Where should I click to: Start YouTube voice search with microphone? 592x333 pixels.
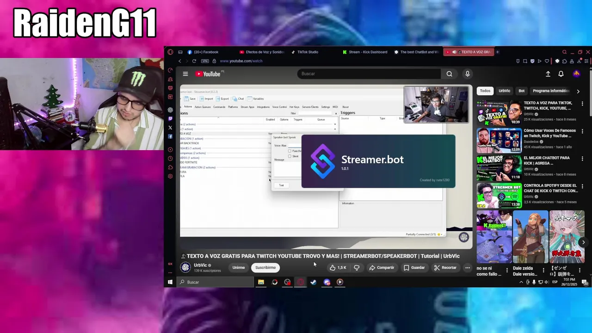[467, 74]
